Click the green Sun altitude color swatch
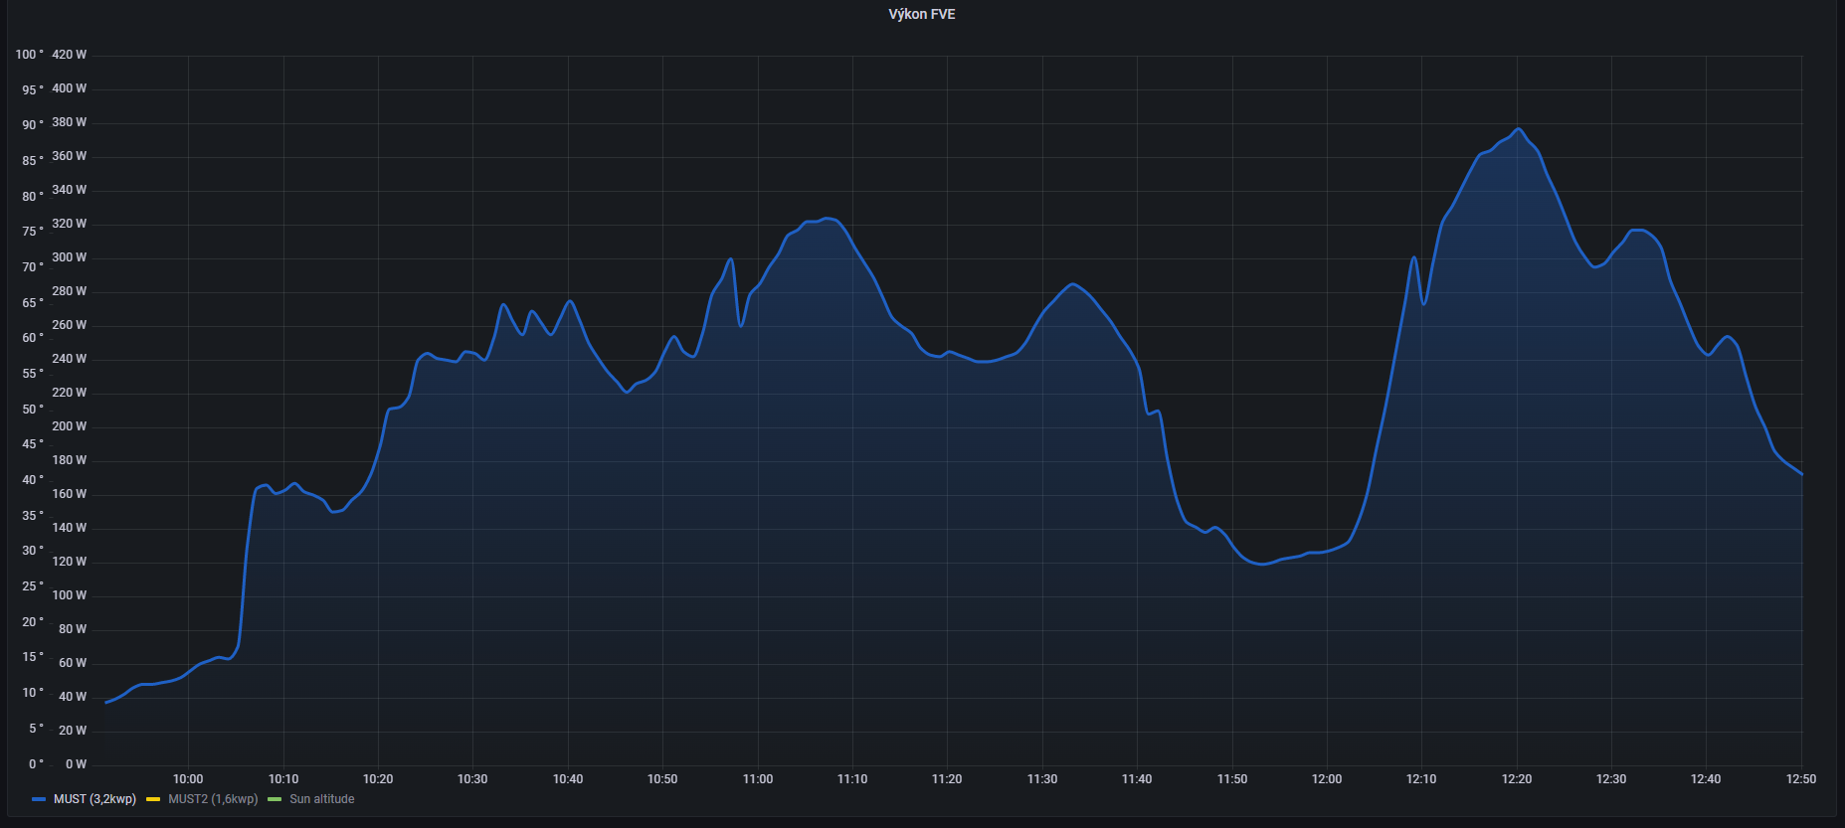1845x828 pixels. (x=275, y=799)
